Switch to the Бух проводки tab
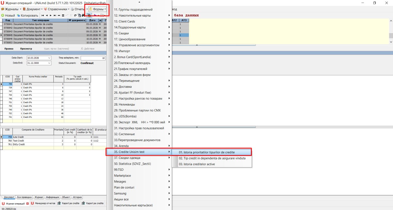The width and height of the screenshot is (393, 210). point(25,197)
